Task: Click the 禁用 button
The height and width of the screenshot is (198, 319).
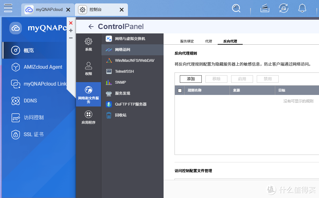Action: pos(267,79)
